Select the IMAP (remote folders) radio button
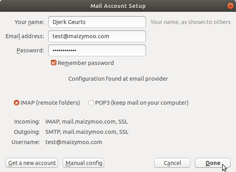236x172 pixels. tap(17, 103)
